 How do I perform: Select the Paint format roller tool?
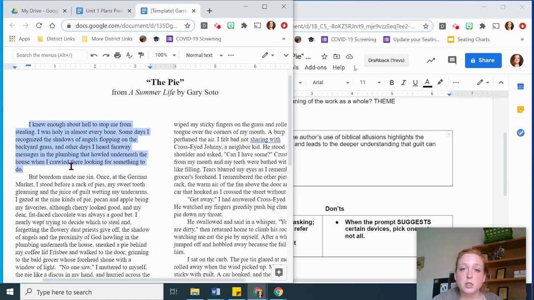[x=141, y=55]
